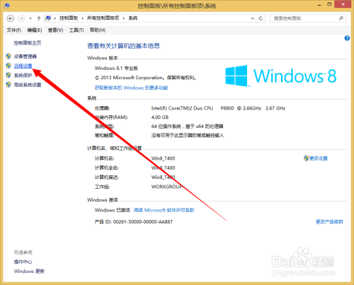Open the 编辑(E) menu

pyautogui.click(x=35, y=30)
